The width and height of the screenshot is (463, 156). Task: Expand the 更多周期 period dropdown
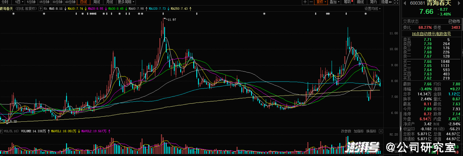(x=127, y=2)
